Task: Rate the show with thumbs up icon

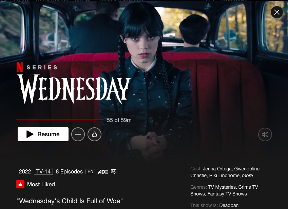Action: [x=94, y=134]
